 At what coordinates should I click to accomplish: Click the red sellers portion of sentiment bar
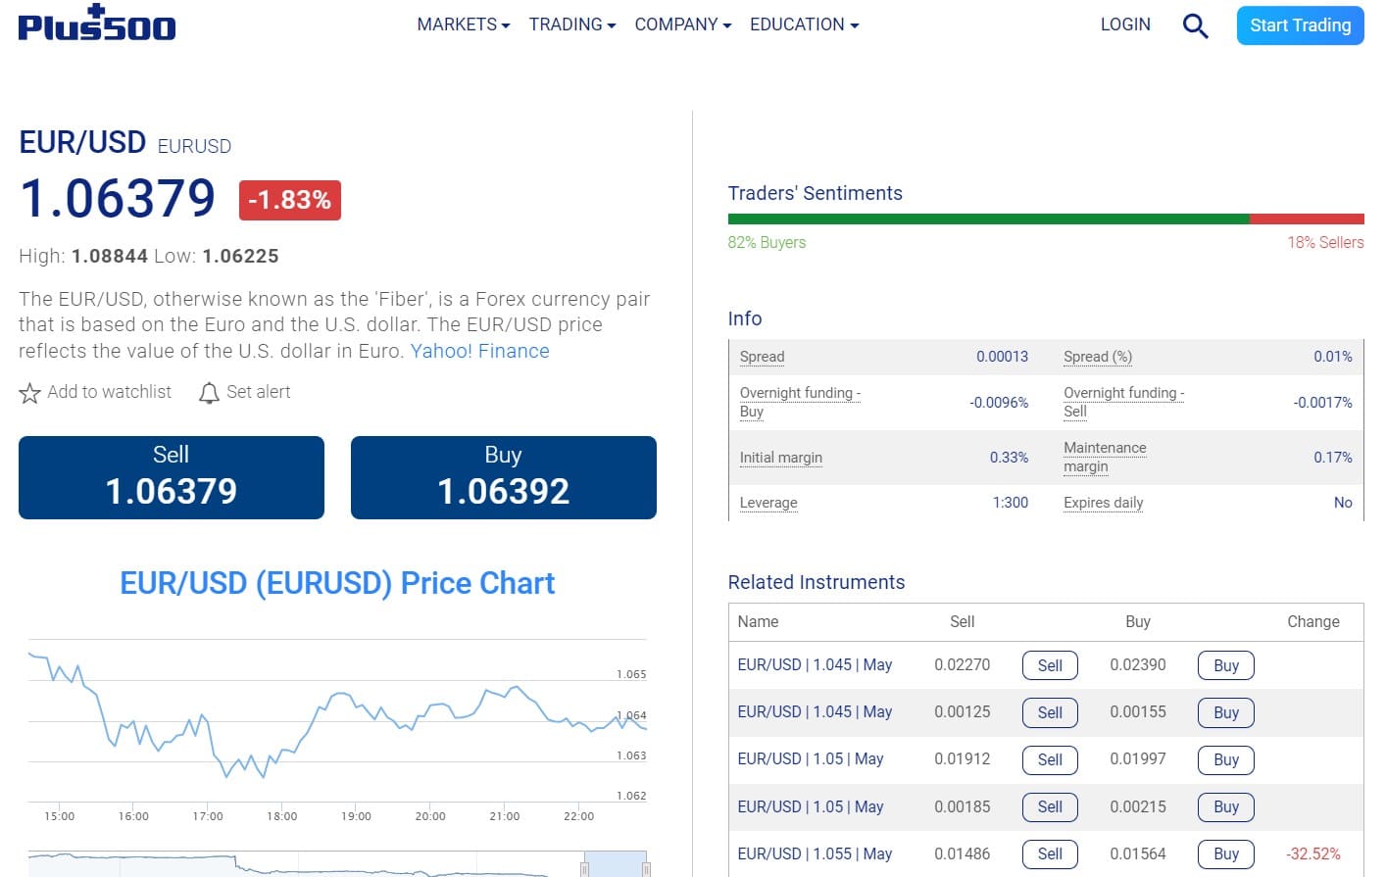[x=1307, y=219]
